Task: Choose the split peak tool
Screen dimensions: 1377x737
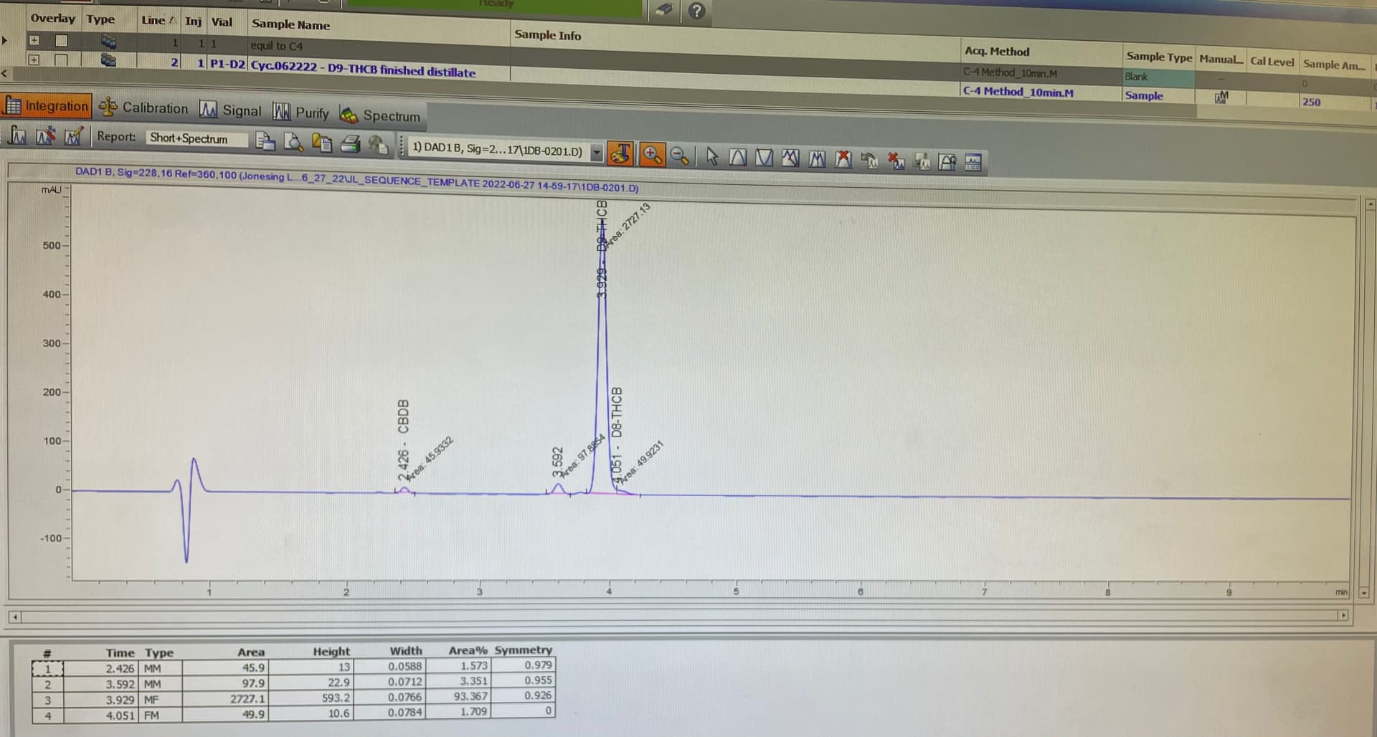Action: (817, 159)
